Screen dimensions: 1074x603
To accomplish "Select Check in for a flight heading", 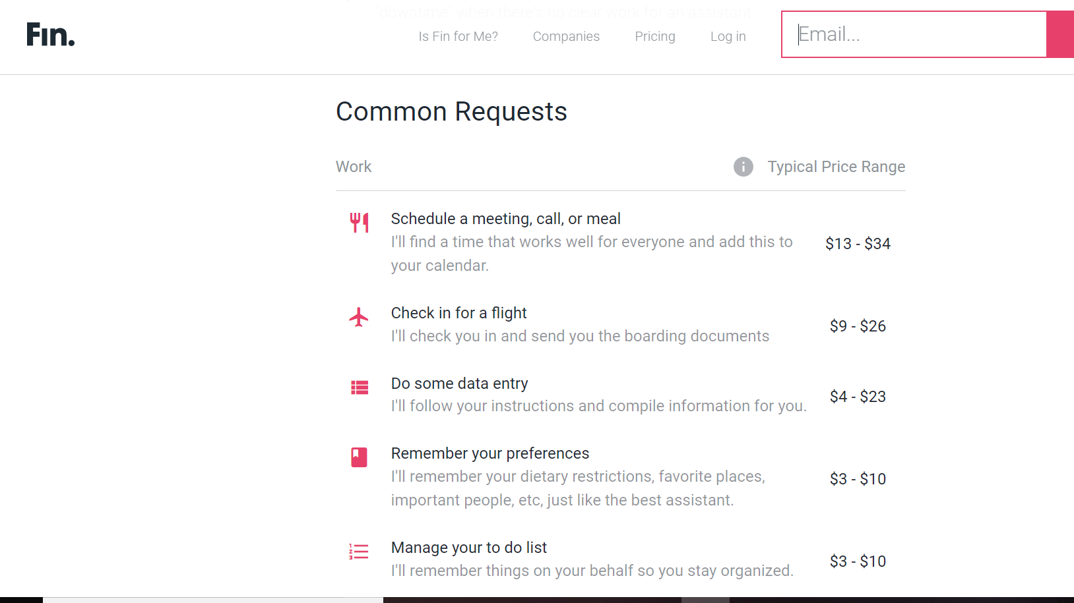I will point(458,313).
